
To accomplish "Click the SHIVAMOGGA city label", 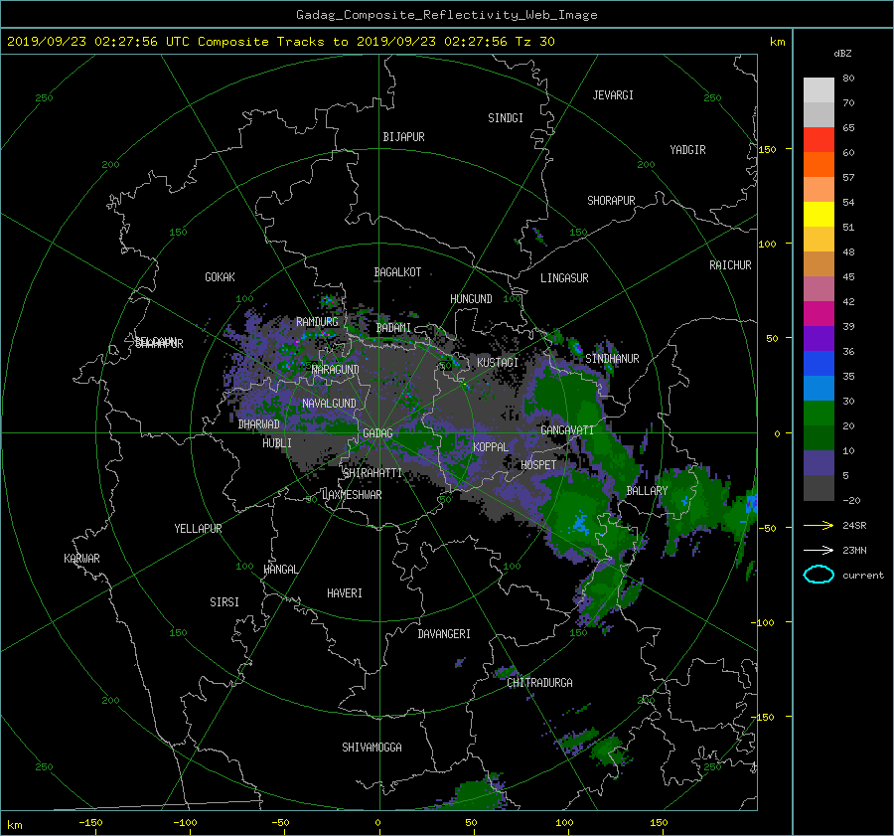I will click(372, 748).
